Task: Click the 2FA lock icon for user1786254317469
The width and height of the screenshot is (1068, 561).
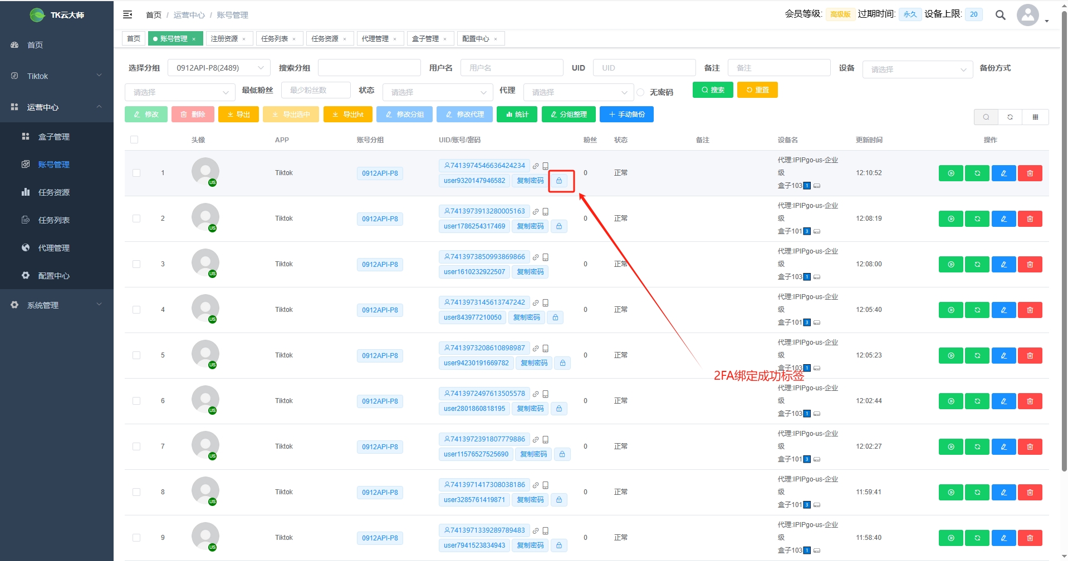Action: (559, 226)
